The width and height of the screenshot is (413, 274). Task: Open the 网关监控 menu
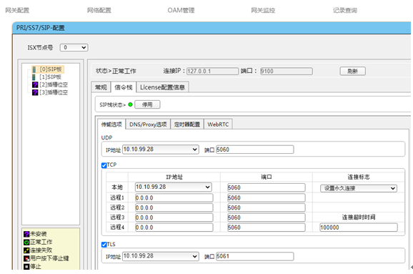(x=263, y=10)
